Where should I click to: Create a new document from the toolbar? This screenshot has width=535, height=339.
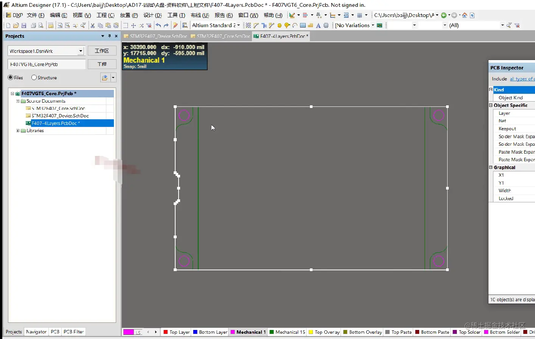click(8, 25)
